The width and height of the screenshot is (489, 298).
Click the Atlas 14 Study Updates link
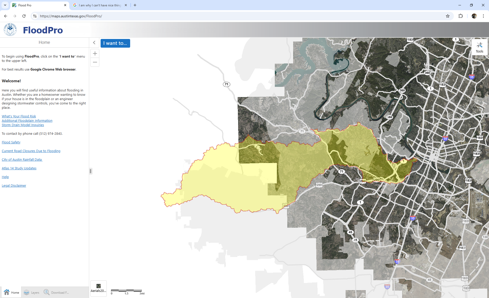click(19, 168)
